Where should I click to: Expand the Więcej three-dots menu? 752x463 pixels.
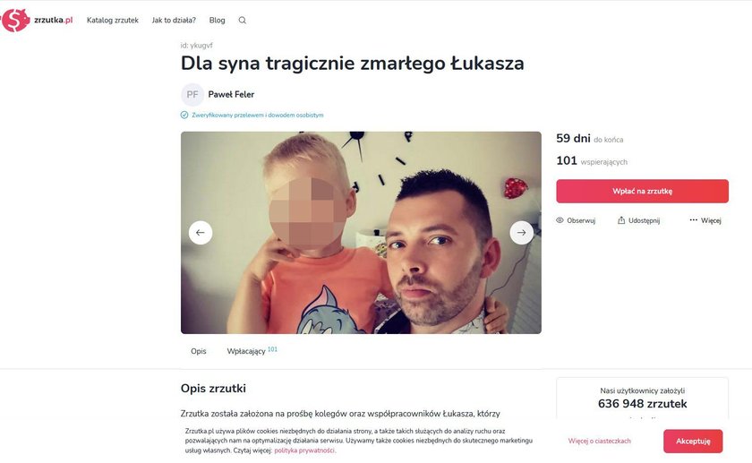coord(694,220)
